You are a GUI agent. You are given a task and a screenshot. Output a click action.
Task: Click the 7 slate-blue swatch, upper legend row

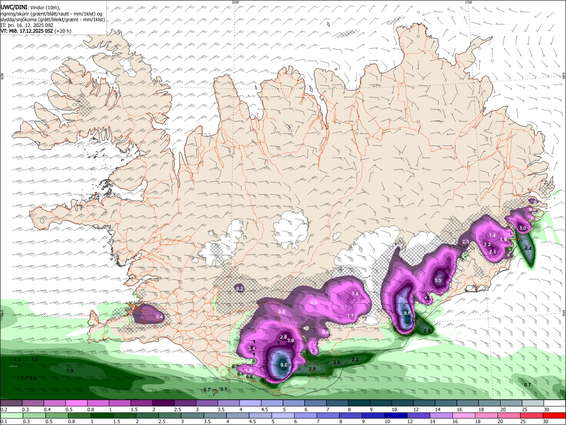(337, 403)
